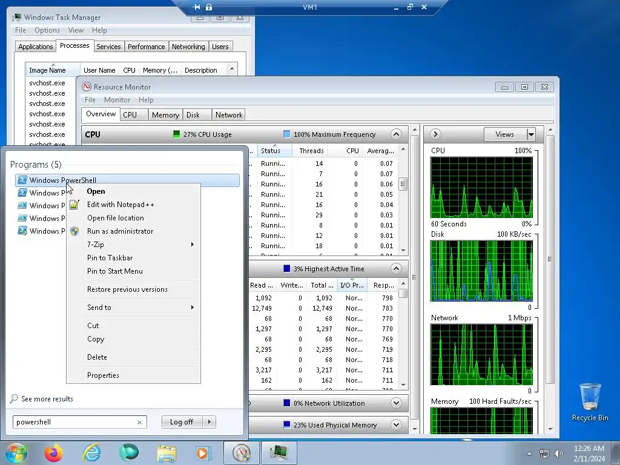Click the Log off button
The height and width of the screenshot is (465, 620).
(182, 422)
